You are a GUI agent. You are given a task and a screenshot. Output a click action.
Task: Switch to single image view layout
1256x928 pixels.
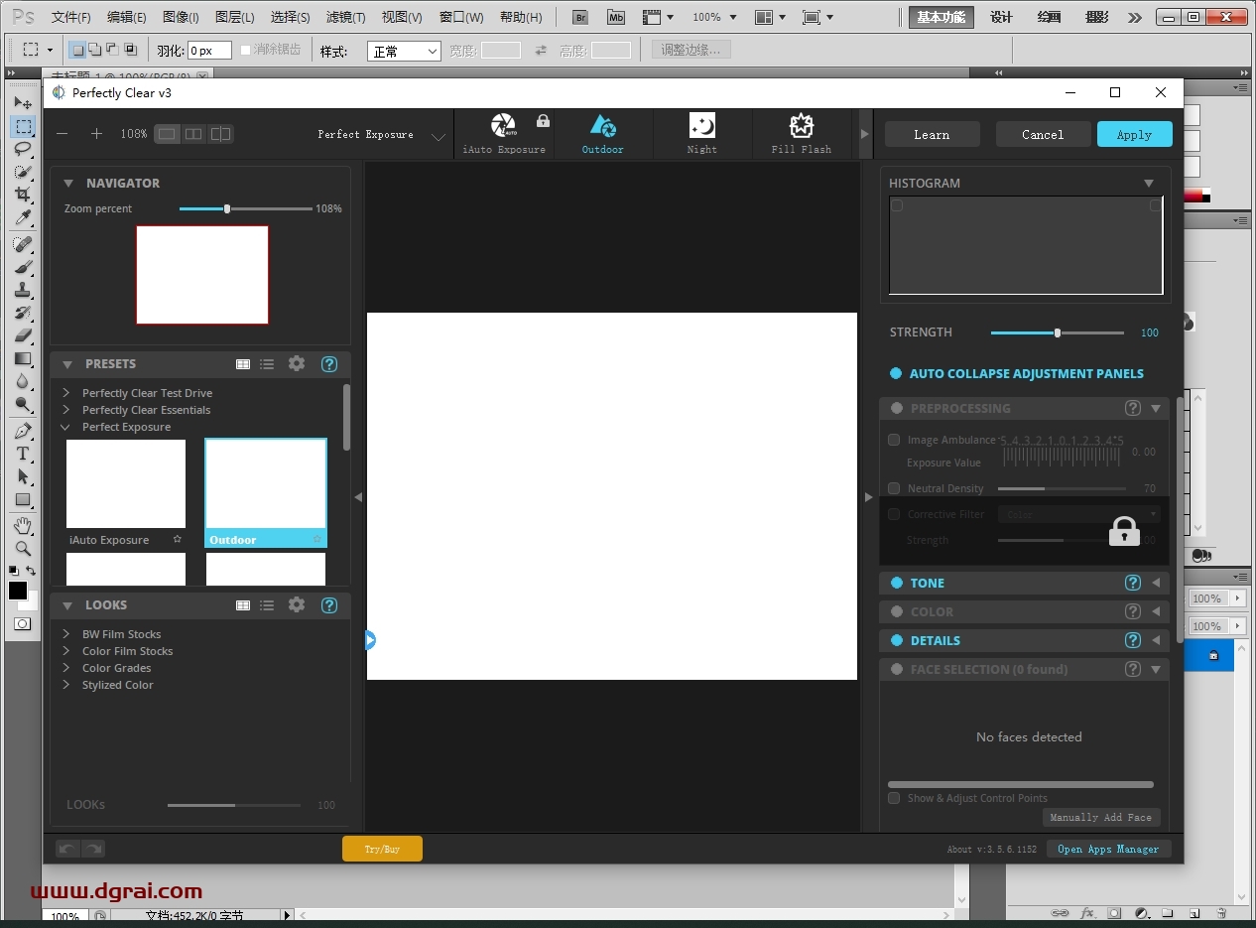click(x=167, y=134)
